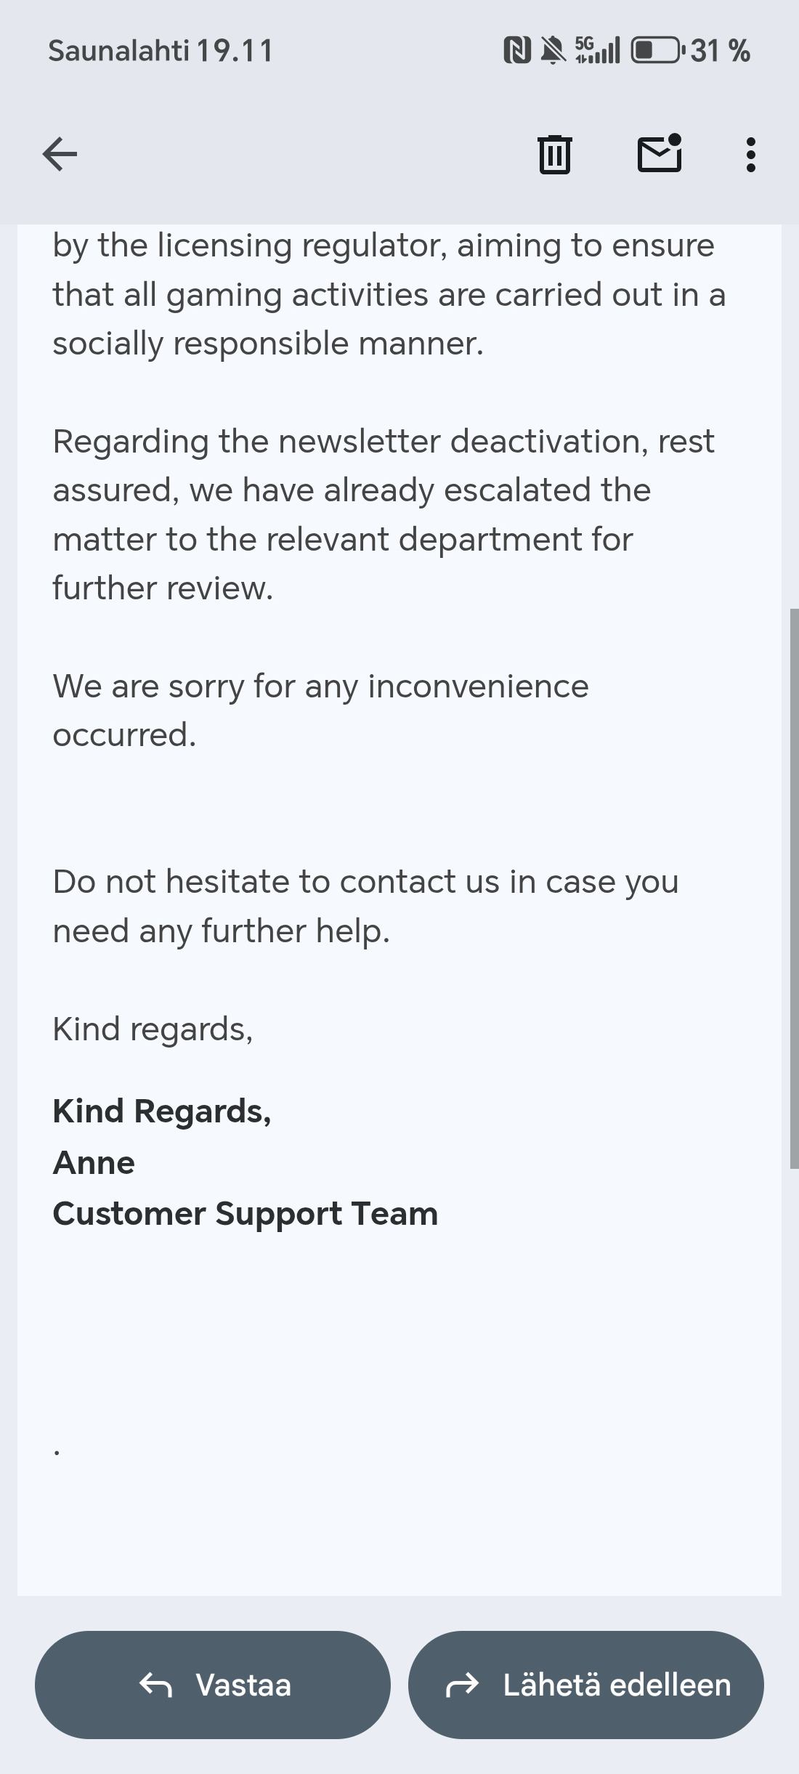Tap the newsletter deactivation paragraph

[x=384, y=514]
